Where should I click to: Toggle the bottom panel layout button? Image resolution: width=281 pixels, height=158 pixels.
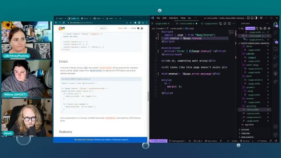point(252,18)
